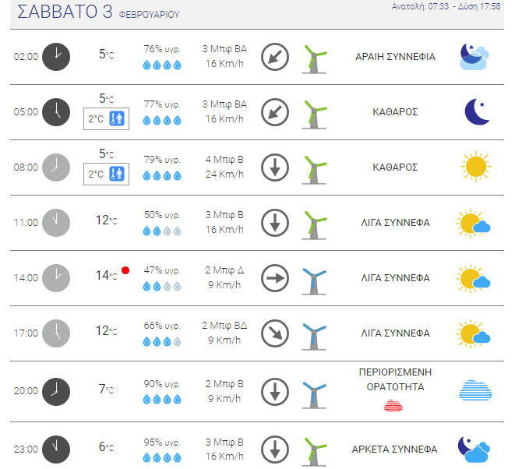Click the 02:00 clock icon

(56, 57)
